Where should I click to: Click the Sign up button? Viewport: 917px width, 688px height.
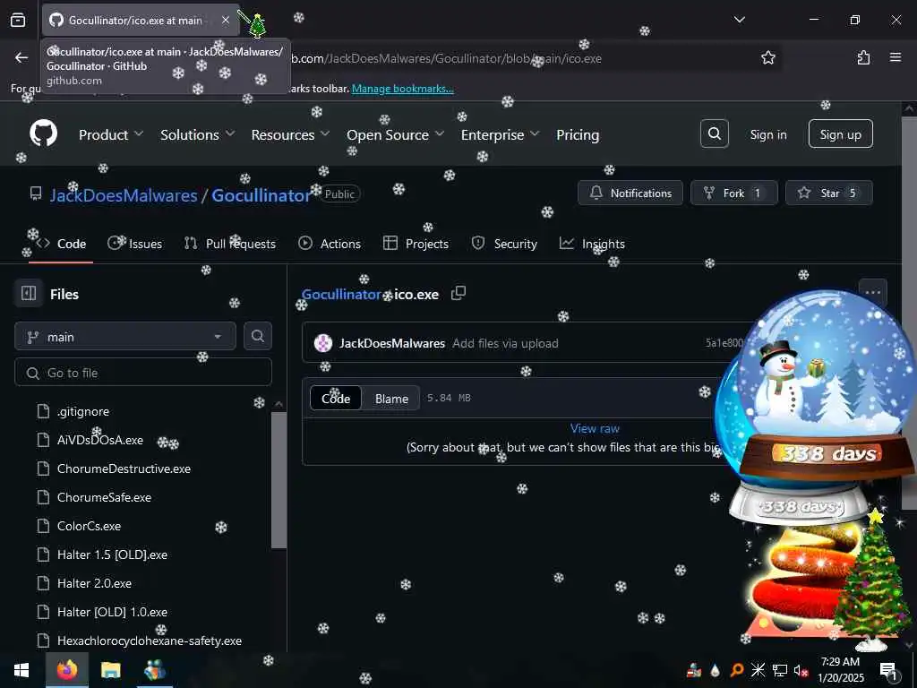840,134
